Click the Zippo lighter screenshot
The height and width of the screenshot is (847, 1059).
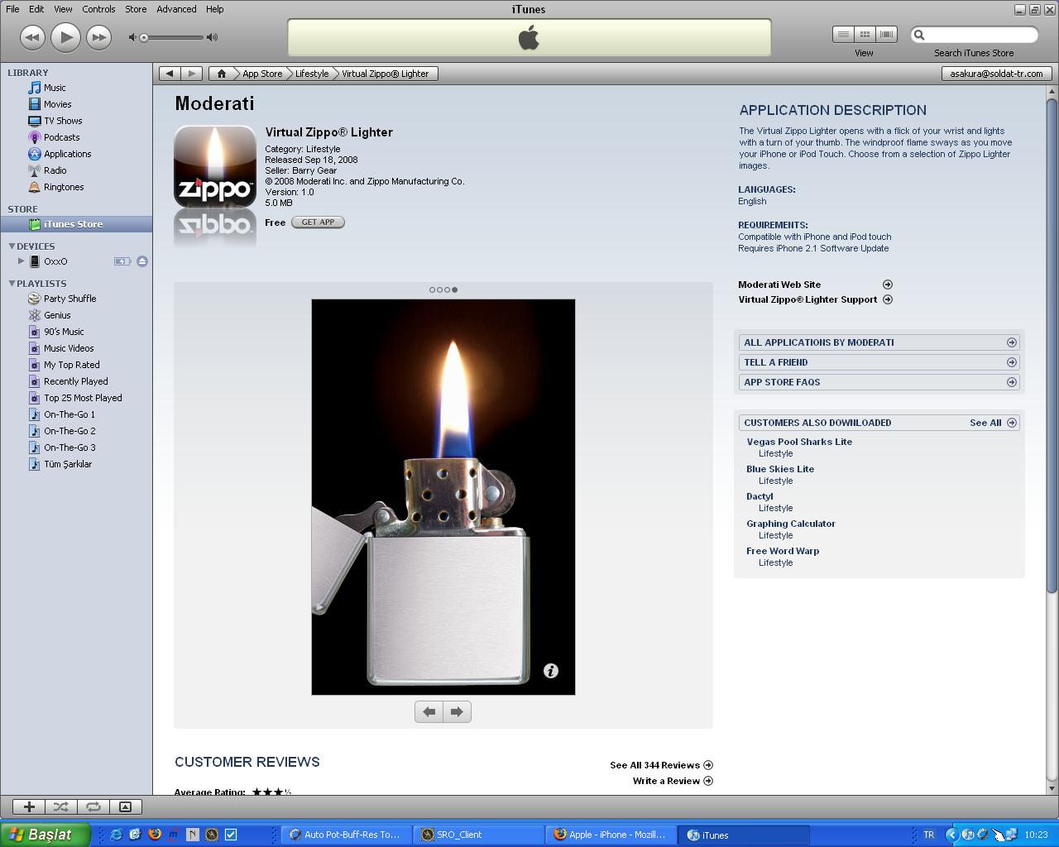(x=443, y=497)
